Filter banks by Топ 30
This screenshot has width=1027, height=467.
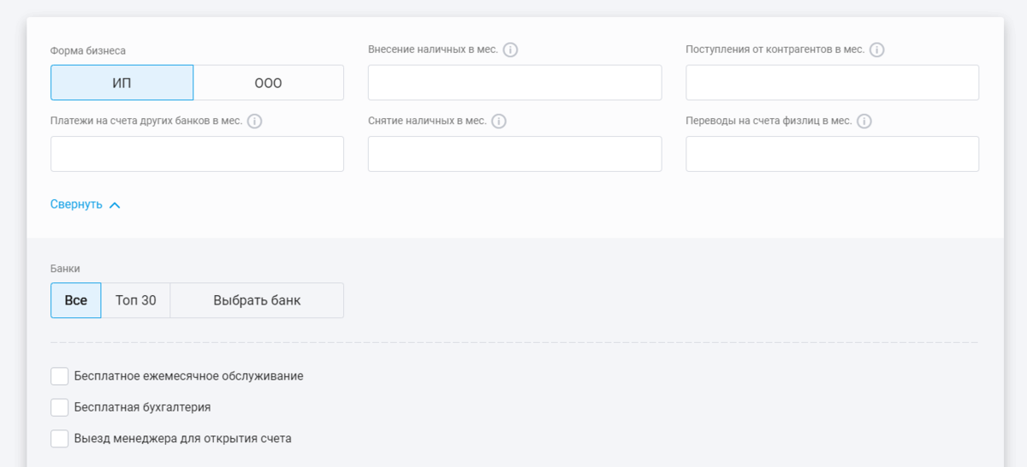[x=136, y=300]
